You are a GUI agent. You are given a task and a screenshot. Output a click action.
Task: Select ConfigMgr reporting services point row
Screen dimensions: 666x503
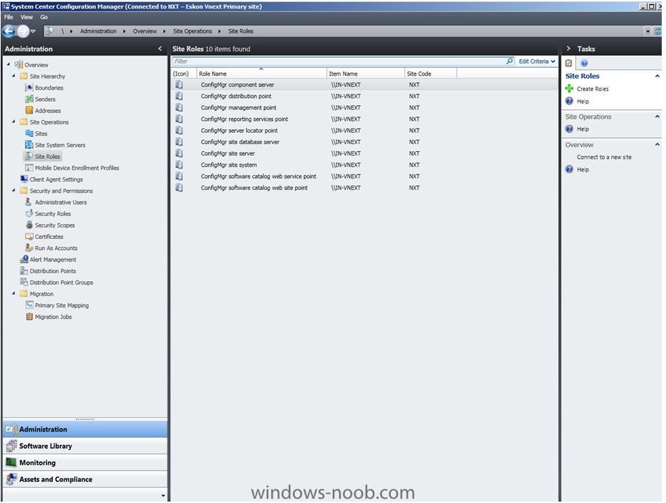point(364,119)
